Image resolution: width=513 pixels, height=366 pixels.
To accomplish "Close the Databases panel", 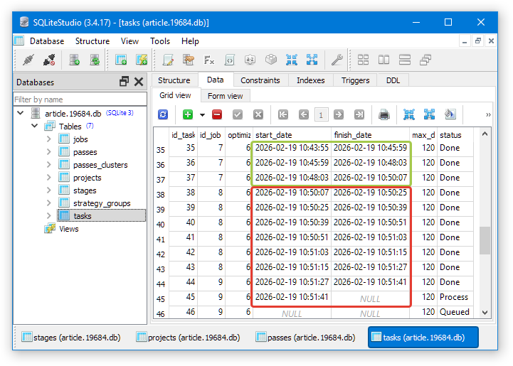I will pyautogui.click(x=139, y=82).
